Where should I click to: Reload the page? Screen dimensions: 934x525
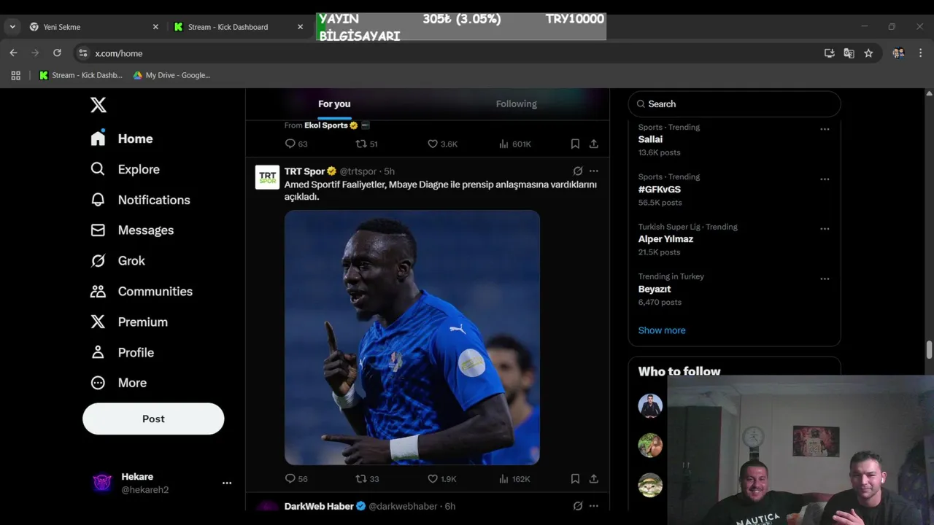coord(57,52)
